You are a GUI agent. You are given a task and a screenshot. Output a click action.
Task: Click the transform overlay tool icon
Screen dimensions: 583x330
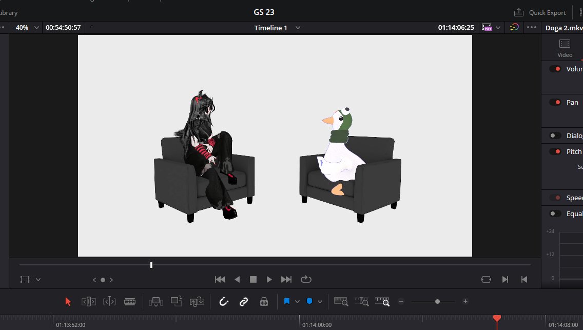tap(25, 280)
